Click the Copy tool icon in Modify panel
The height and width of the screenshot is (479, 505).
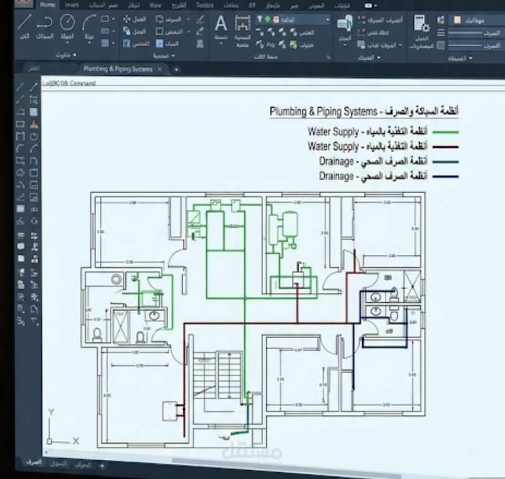tap(127, 31)
